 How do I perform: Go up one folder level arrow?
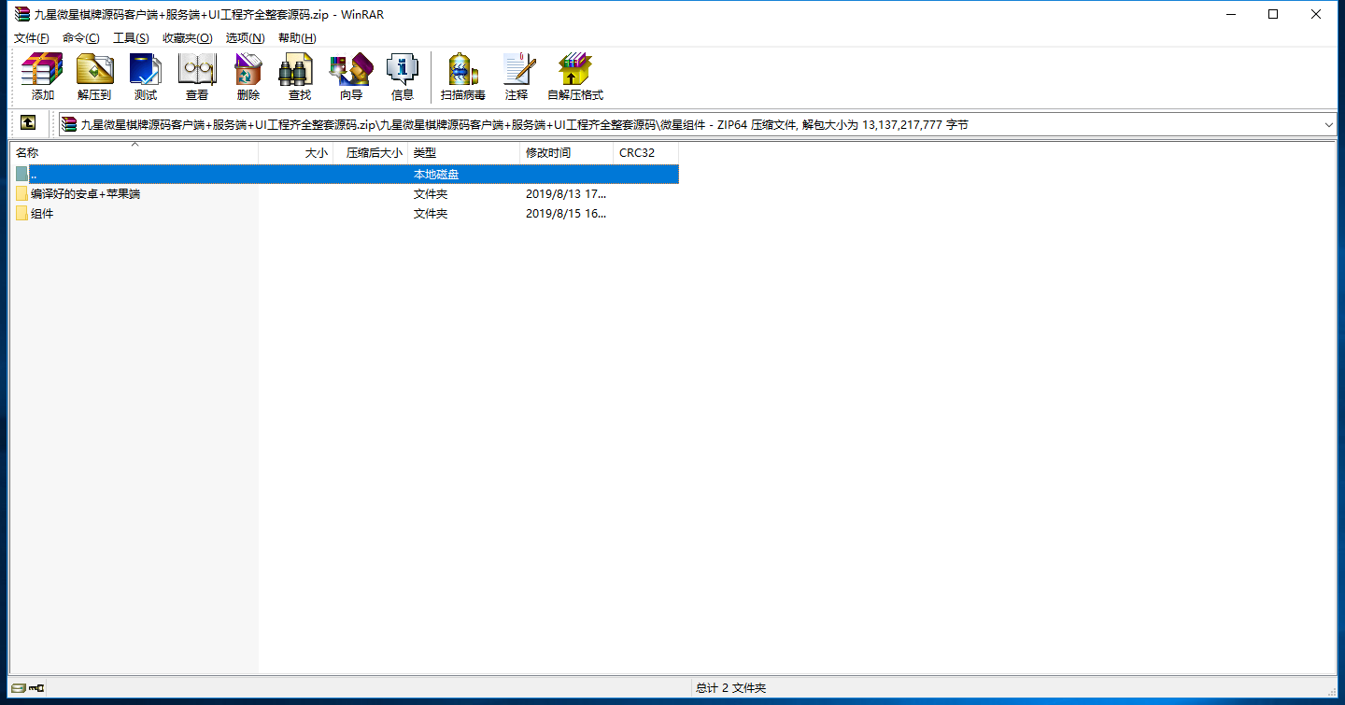click(28, 123)
